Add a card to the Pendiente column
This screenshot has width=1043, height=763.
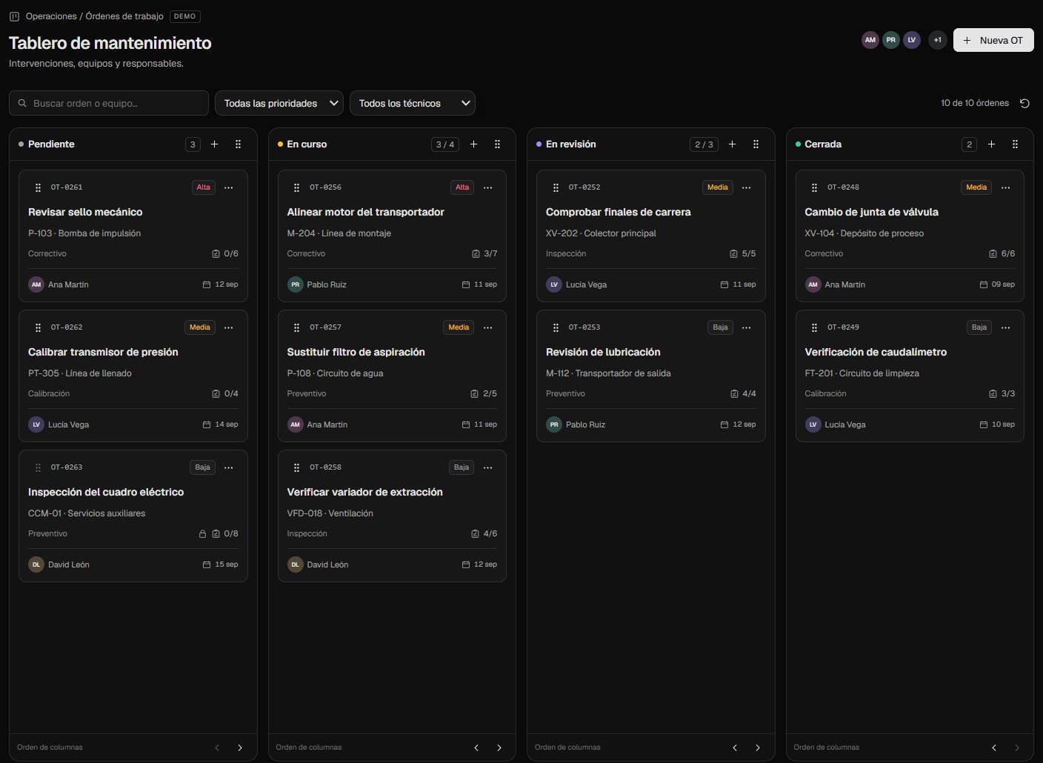click(x=215, y=144)
